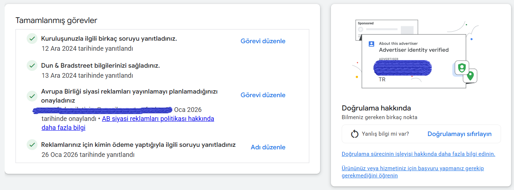Click the circular reset arrow icon
This screenshot has width=514, height=190.
pyautogui.click(x=355, y=134)
